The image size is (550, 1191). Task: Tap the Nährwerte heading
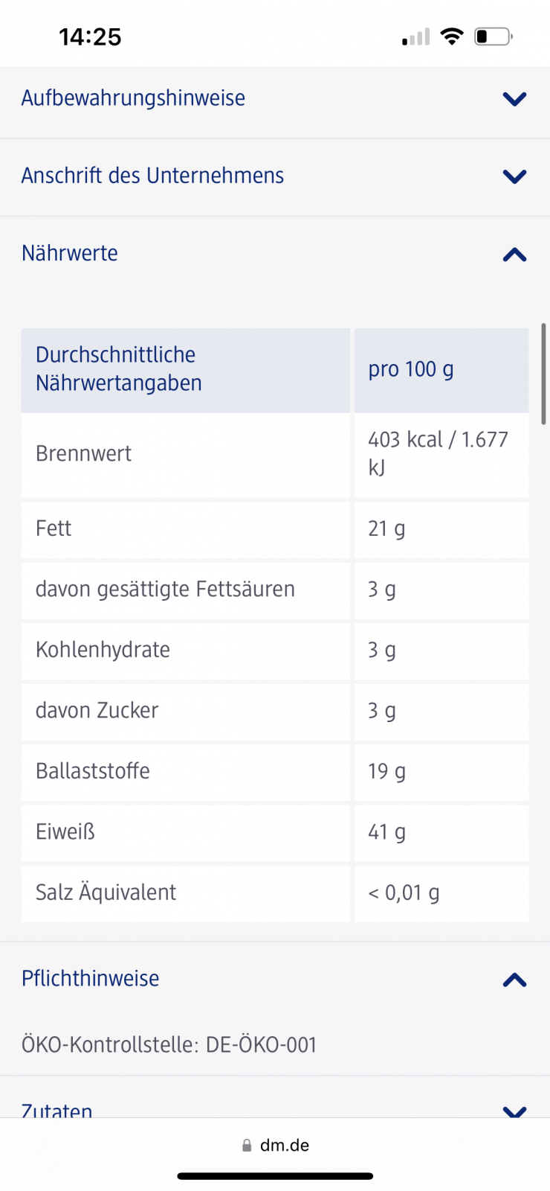coord(70,253)
